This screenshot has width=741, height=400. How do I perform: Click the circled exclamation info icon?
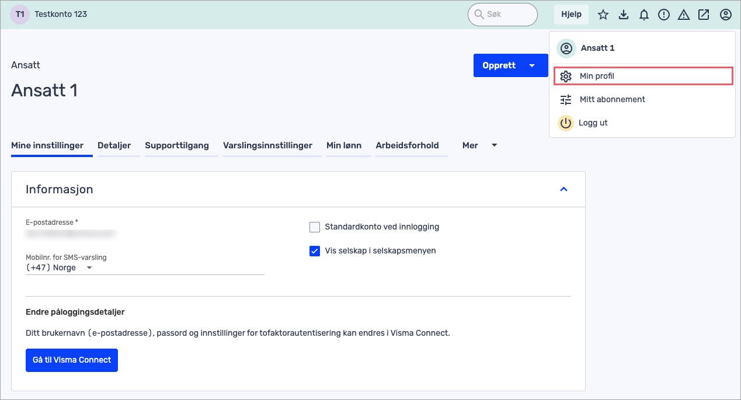[664, 15]
